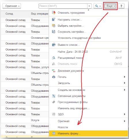The width and height of the screenshot is (129, 139).
Task: Open the Новости menu item
Action: click(x=88, y=127)
